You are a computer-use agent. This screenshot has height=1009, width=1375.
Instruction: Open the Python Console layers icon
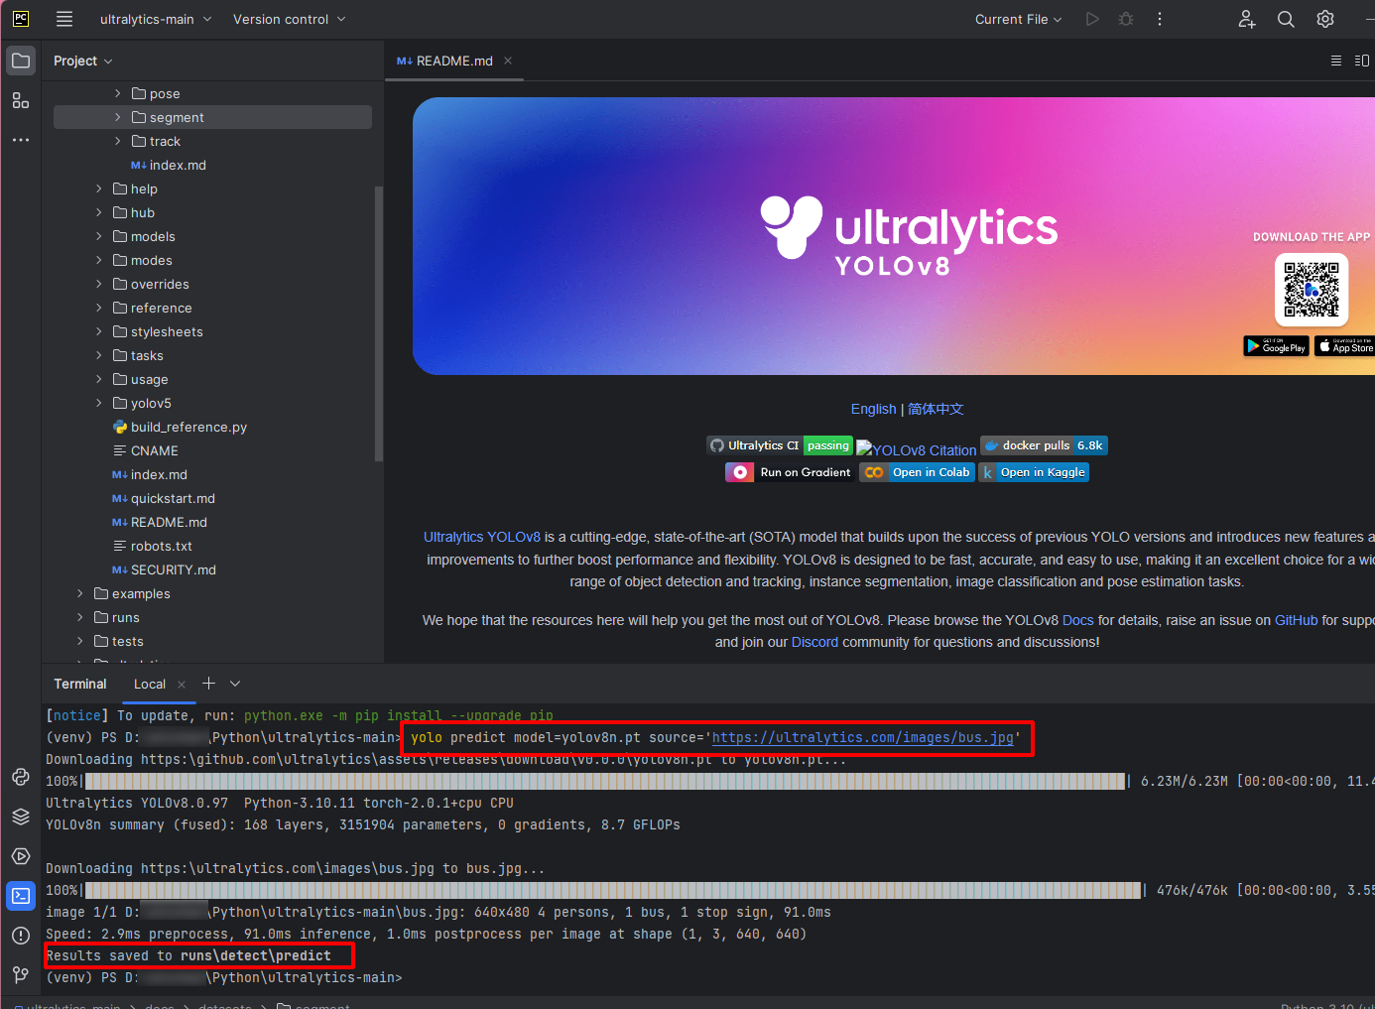(21, 817)
